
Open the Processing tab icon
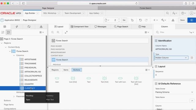click(29, 27)
